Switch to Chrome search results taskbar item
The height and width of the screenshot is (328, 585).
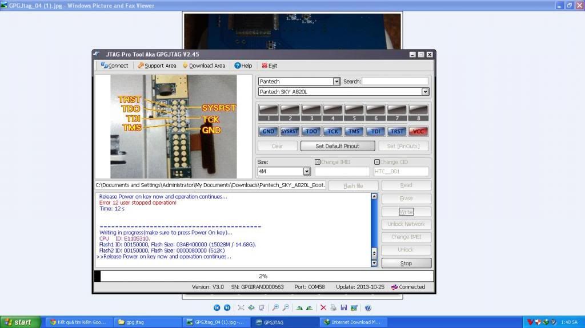click(80, 322)
